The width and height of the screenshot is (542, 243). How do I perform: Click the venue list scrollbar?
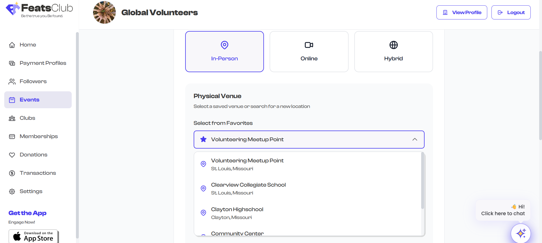(x=423, y=180)
